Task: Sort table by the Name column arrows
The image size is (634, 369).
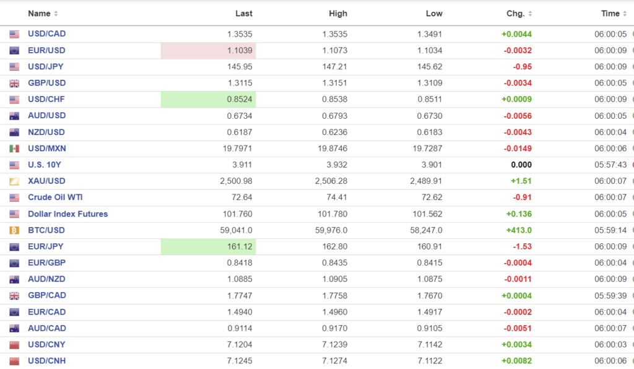Action: point(56,14)
